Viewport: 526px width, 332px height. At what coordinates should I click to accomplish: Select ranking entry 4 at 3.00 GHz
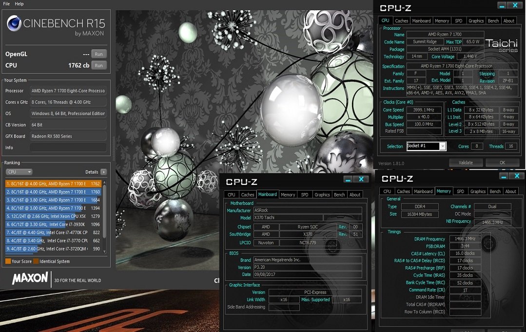tap(53, 208)
